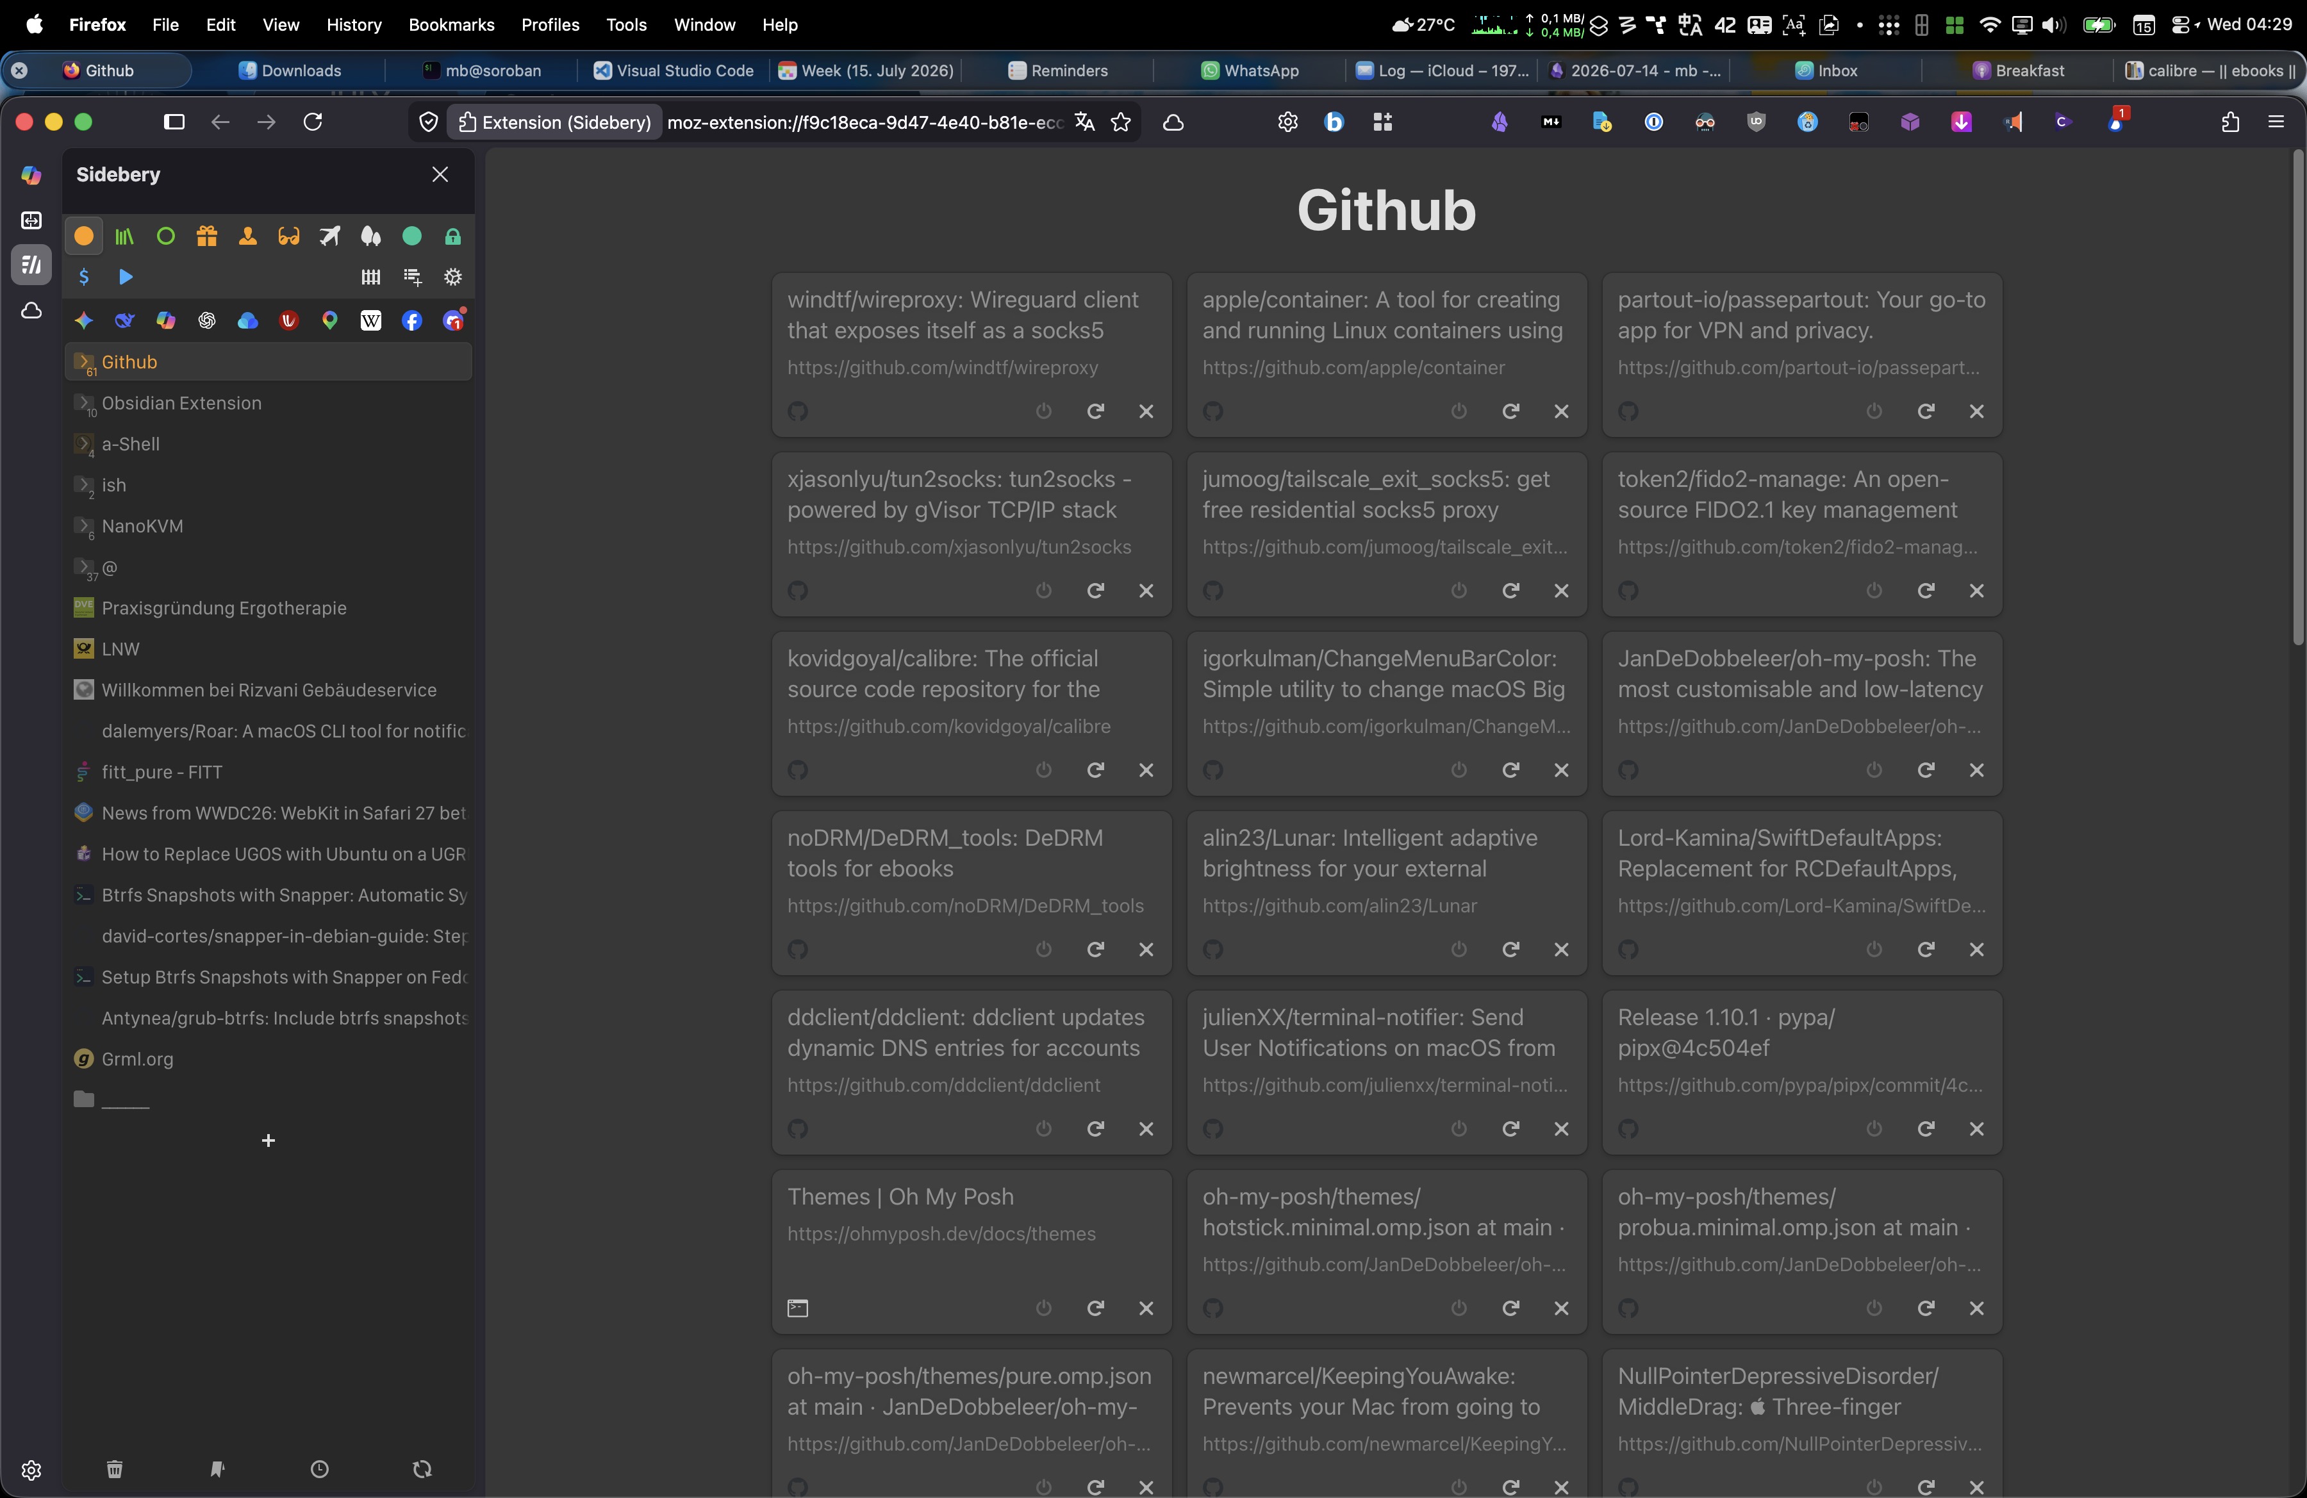
Task: Unload the token2/fido2-manage tab with power icon
Action: pos(1874,590)
